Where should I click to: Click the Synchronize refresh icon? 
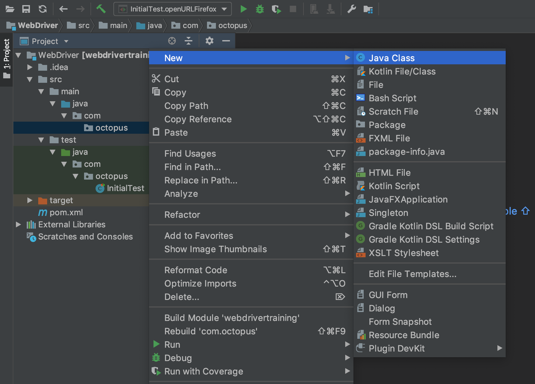[x=43, y=9]
